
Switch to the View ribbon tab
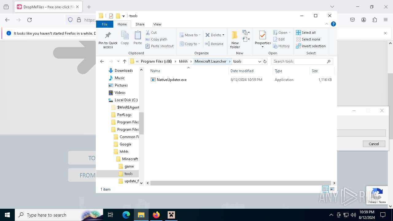157,24
